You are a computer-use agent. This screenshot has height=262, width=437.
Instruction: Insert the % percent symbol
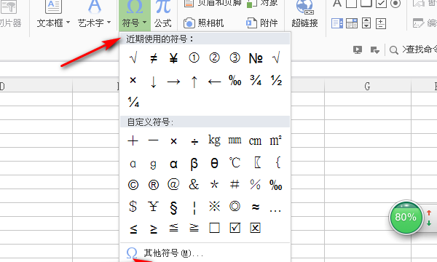(256, 185)
